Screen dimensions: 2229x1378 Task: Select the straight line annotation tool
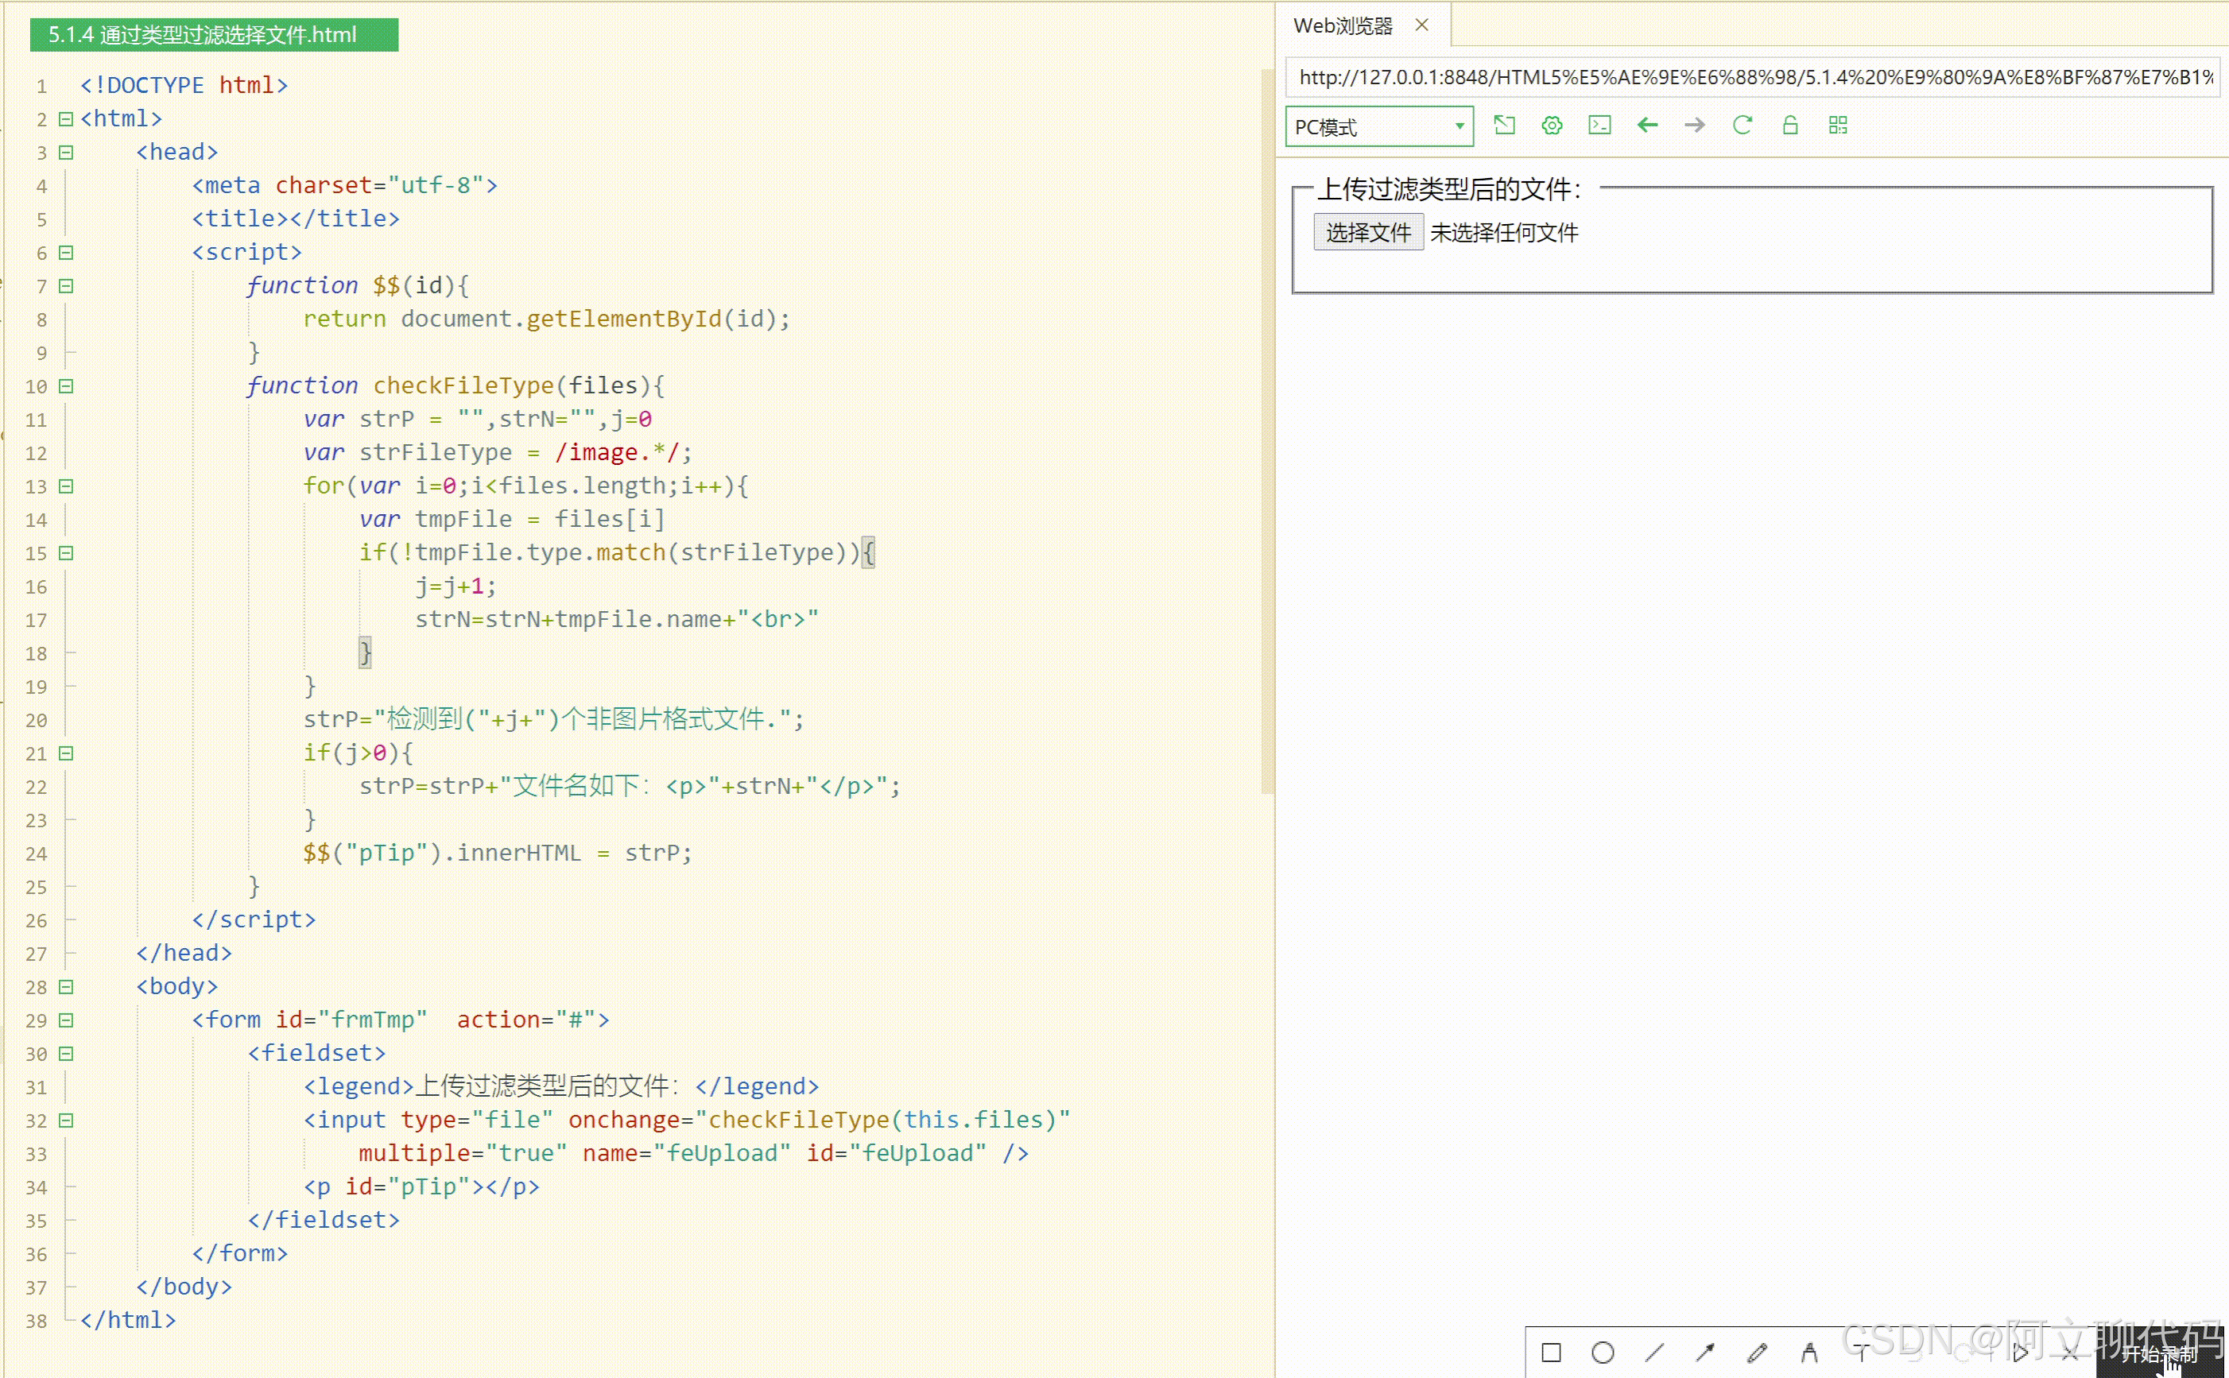[1654, 1353]
